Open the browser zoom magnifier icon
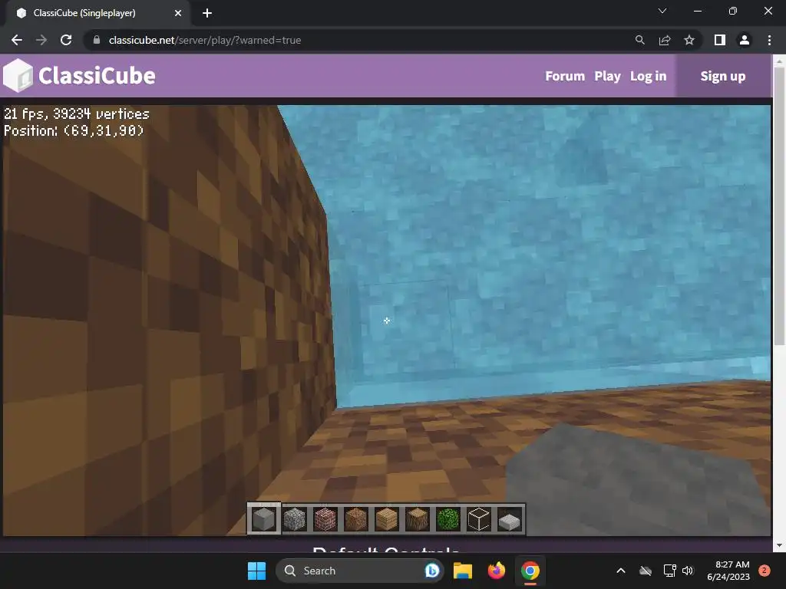The height and width of the screenshot is (589, 786). click(639, 40)
